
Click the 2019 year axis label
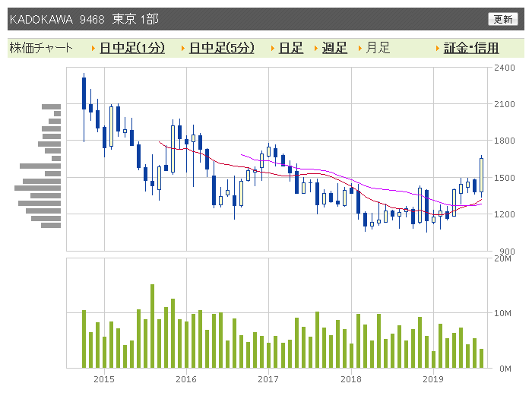pyautogui.click(x=433, y=379)
